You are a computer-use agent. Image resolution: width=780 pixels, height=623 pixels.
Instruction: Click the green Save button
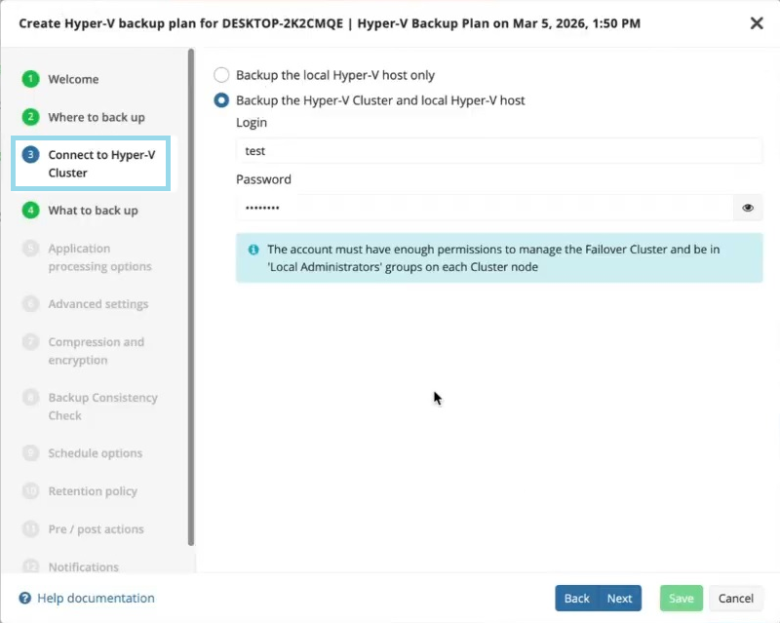point(681,598)
